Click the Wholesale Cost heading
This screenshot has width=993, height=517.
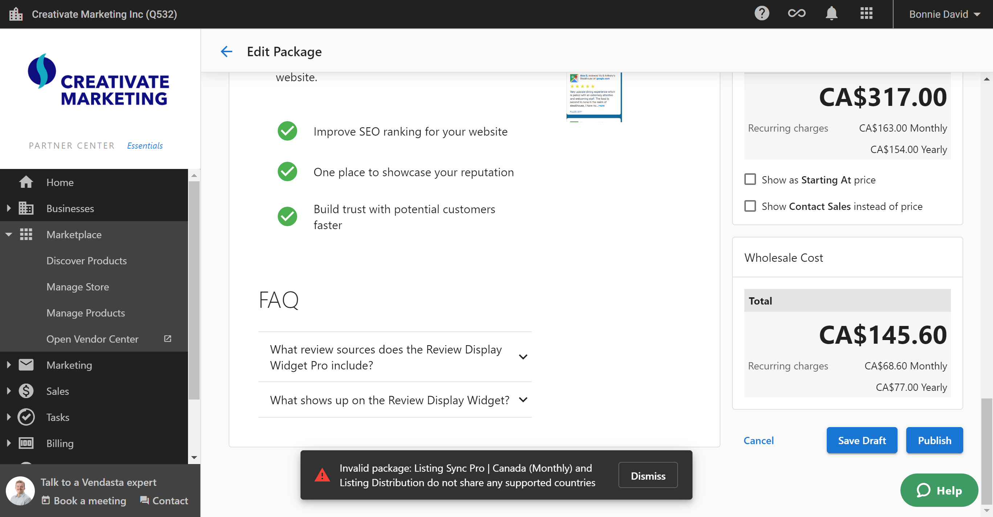783,257
